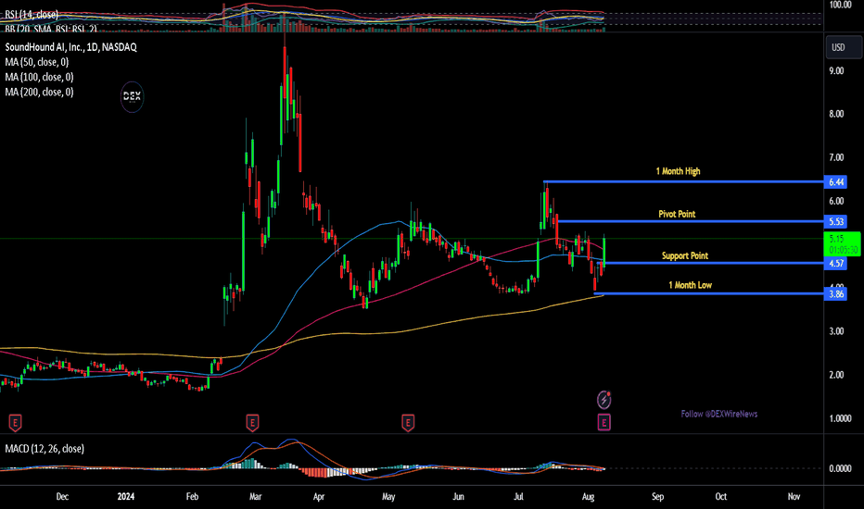Click the Support Point annotation text
The height and width of the screenshot is (509, 864).
[x=685, y=255]
